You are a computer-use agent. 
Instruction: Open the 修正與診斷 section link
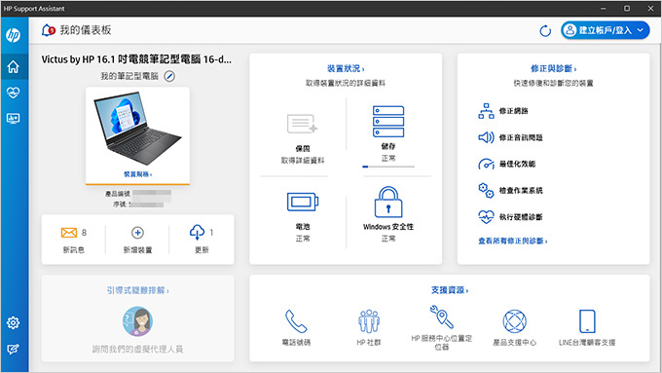[x=553, y=68]
